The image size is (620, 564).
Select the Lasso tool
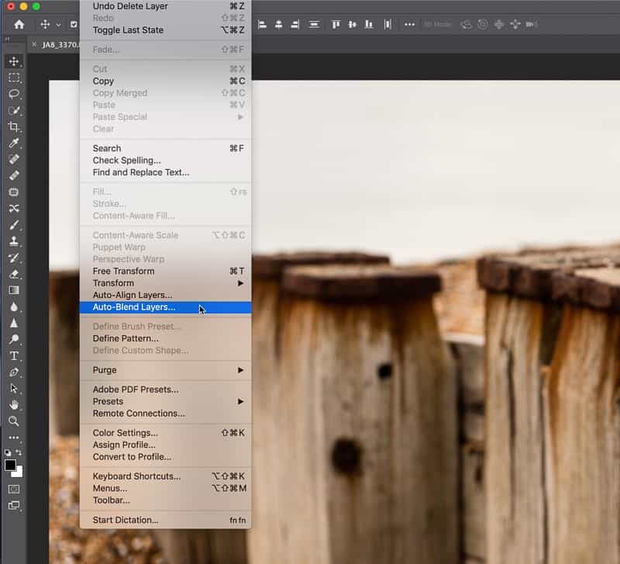(x=14, y=94)
